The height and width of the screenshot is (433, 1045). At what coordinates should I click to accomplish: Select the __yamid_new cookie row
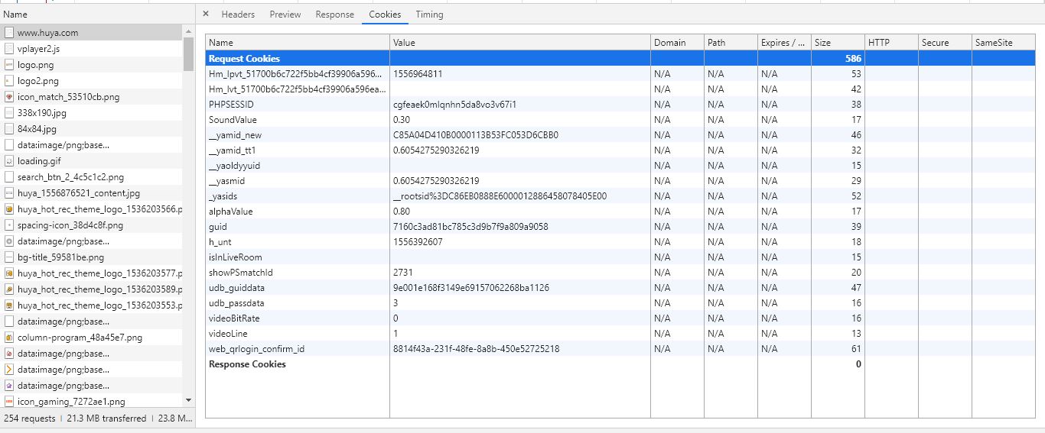pos(620,135)
